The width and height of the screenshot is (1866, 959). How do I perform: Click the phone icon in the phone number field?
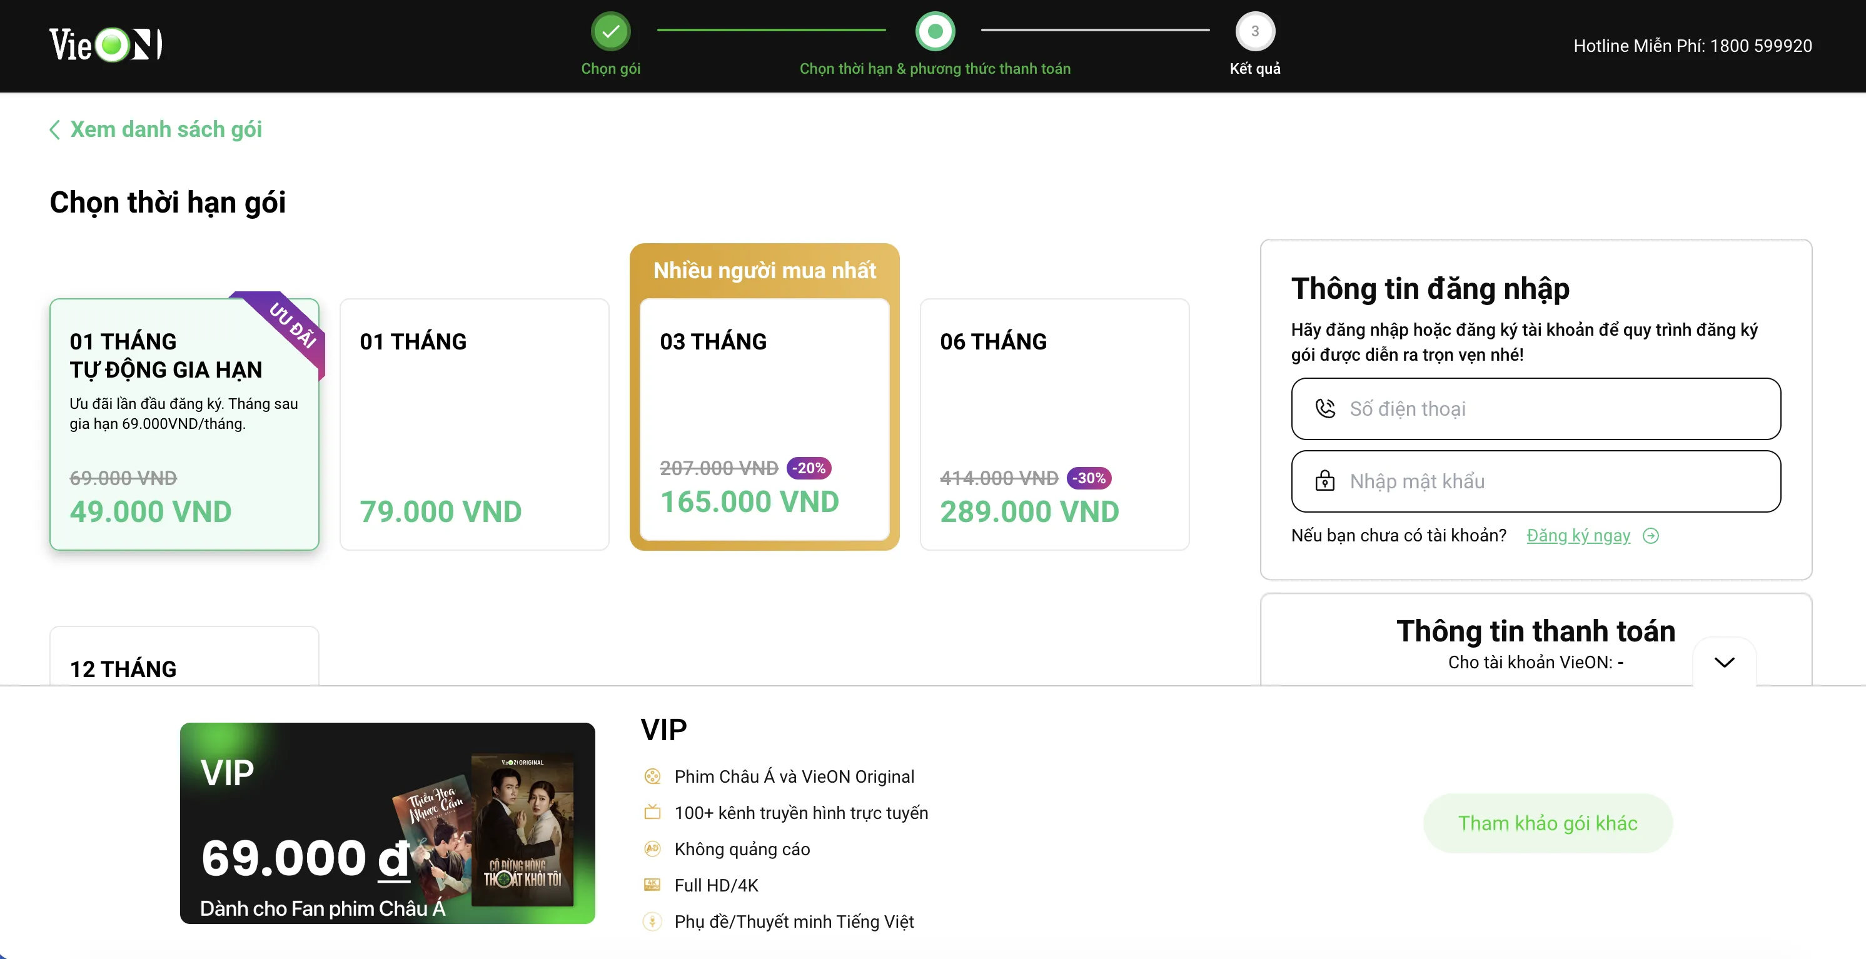(1325, 408)
